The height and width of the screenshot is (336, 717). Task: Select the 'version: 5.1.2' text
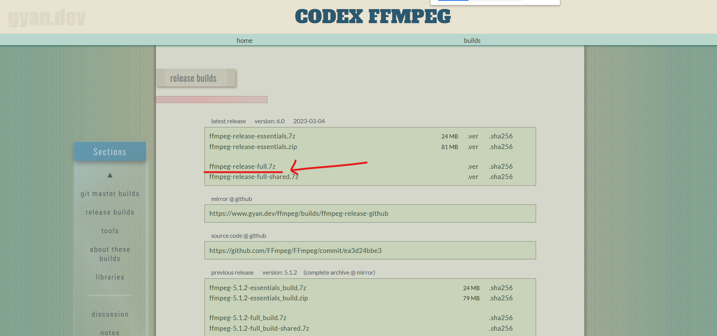pyautogui.click(x=280, y=273)
